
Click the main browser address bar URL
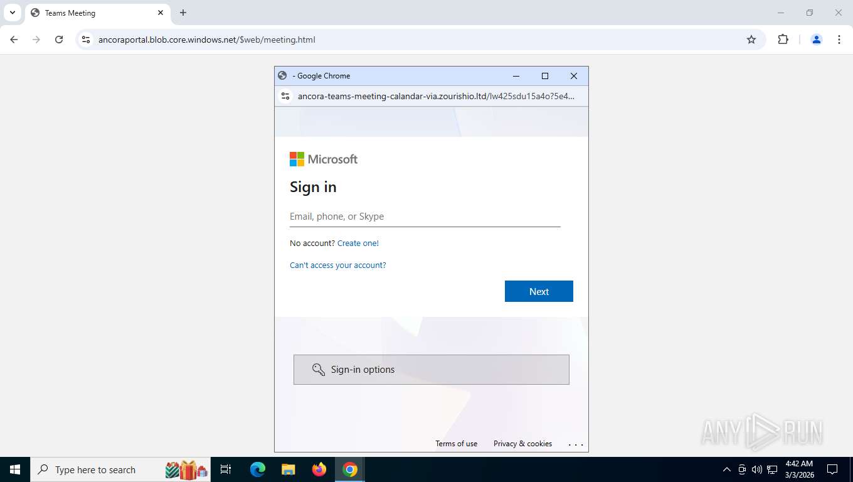click(207, 40)
